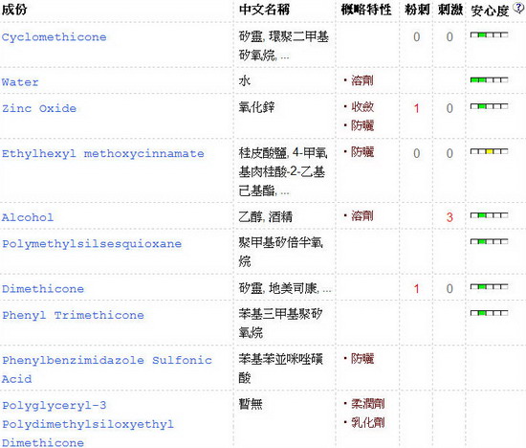Open Polyglyceryl-3 Polydimethylsiloxyethyl Dimethicone link
This screenshot has width=526, height=448.
tap(88, 424)
